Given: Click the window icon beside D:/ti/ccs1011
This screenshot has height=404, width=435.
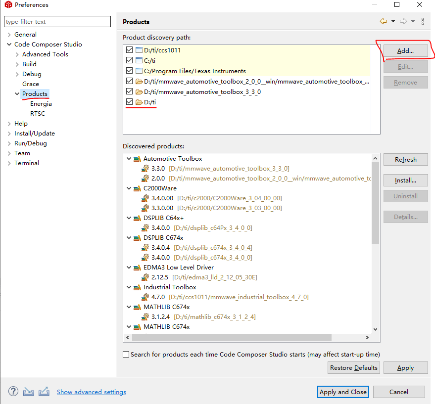Looking at the screenshot, I should pos(139,50).
